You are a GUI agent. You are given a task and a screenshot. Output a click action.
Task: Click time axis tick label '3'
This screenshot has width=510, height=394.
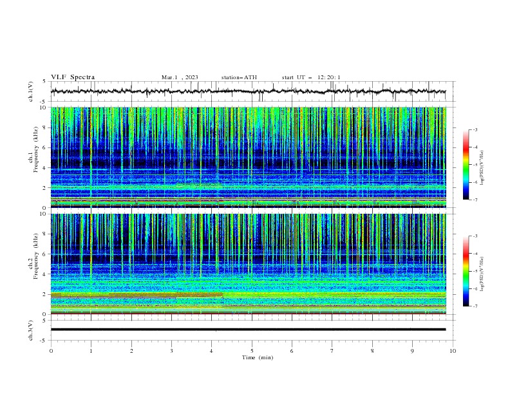click(171, 351)
